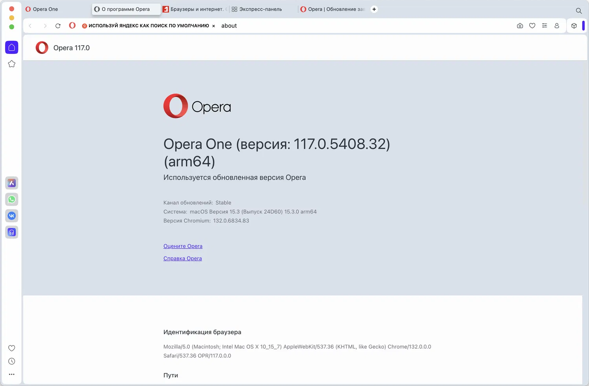Open the extensions cube icon
589x386 pixels.
[x=574, y=26]
